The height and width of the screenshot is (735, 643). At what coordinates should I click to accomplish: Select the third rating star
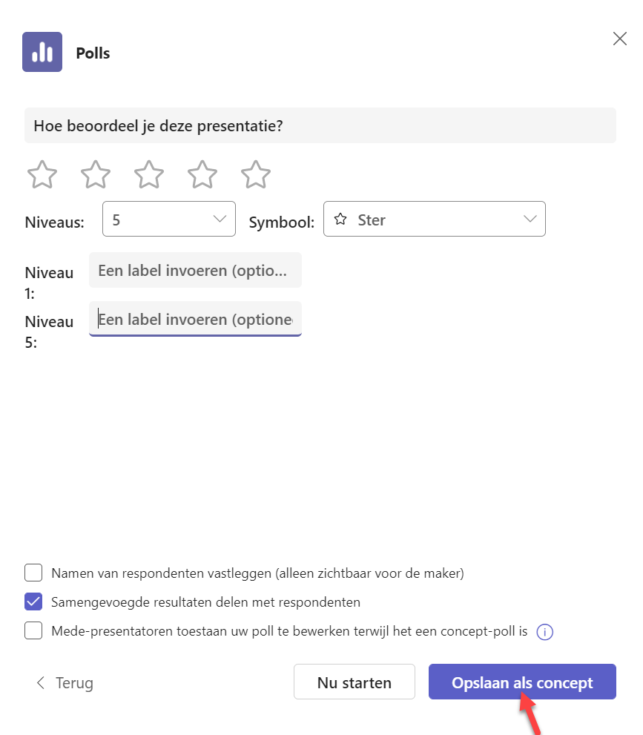pos(149,174)
